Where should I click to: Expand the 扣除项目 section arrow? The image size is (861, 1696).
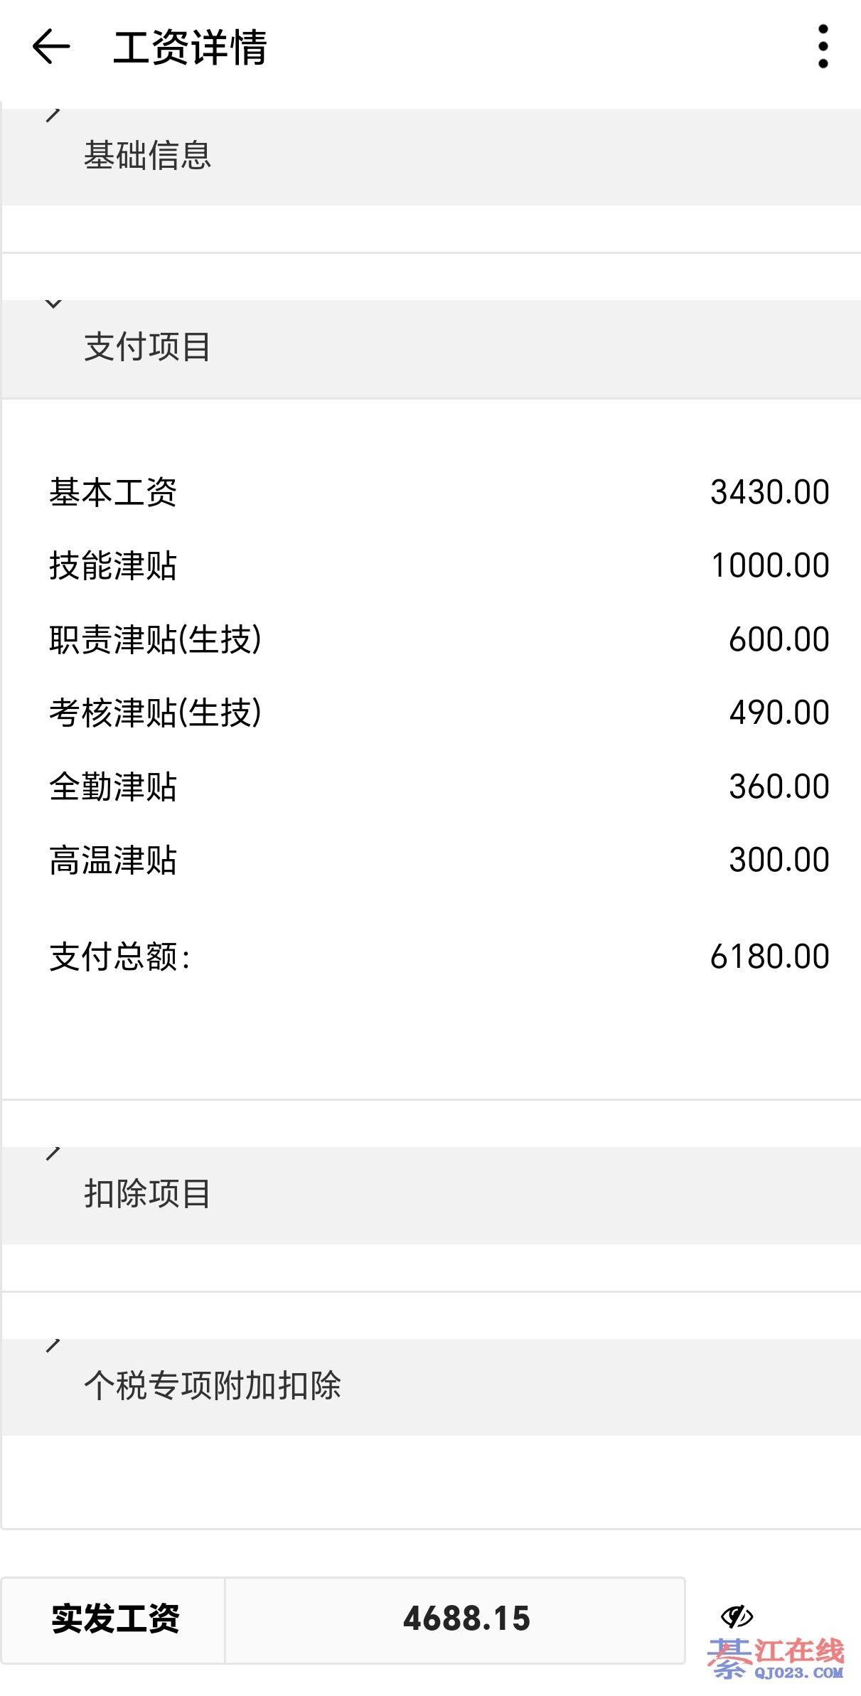(53, 1153)
